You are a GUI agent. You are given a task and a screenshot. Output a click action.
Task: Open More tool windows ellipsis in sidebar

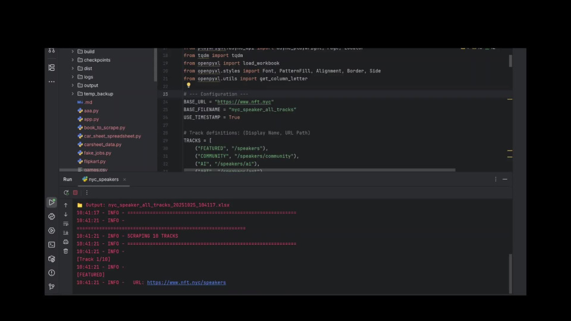52,82
